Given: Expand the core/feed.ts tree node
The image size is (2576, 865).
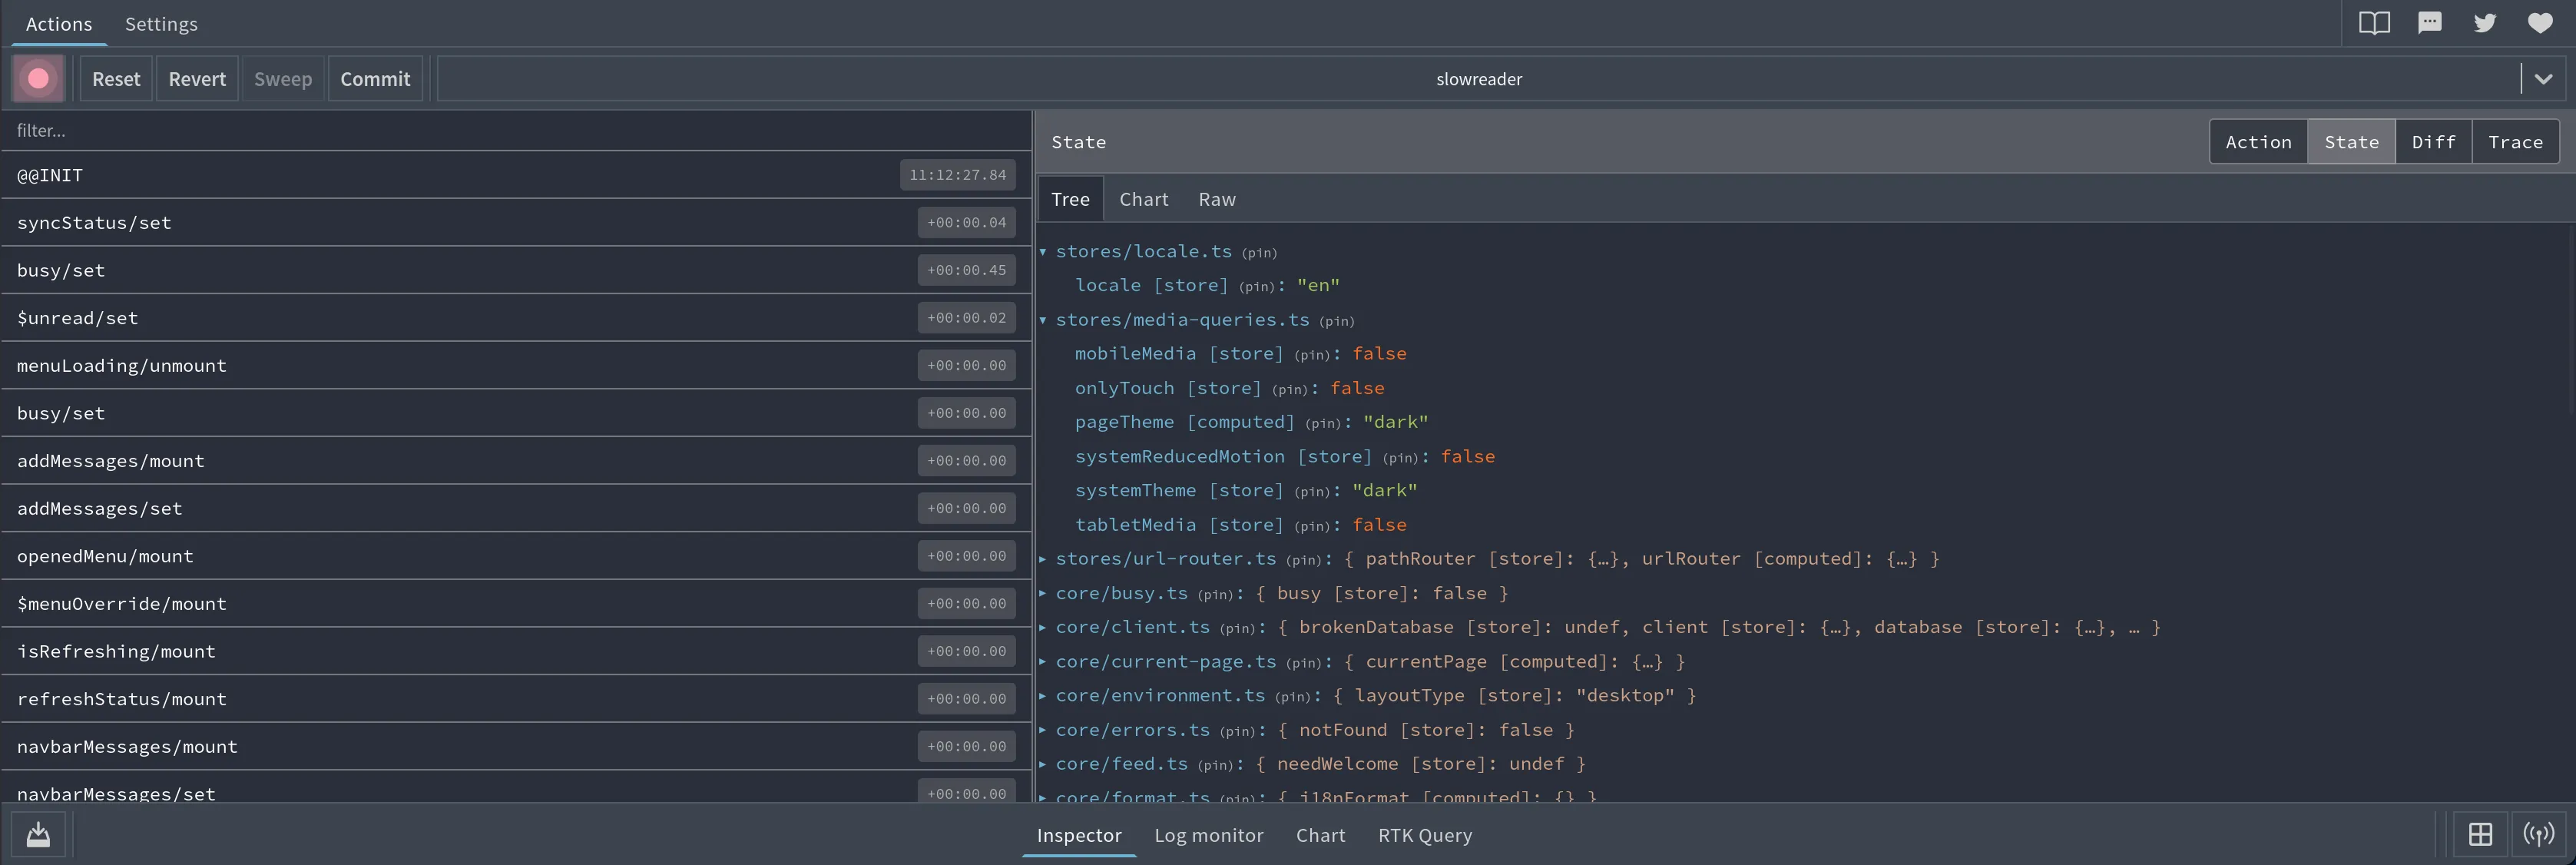Looking at the screenshot, I should (1043, 764).
